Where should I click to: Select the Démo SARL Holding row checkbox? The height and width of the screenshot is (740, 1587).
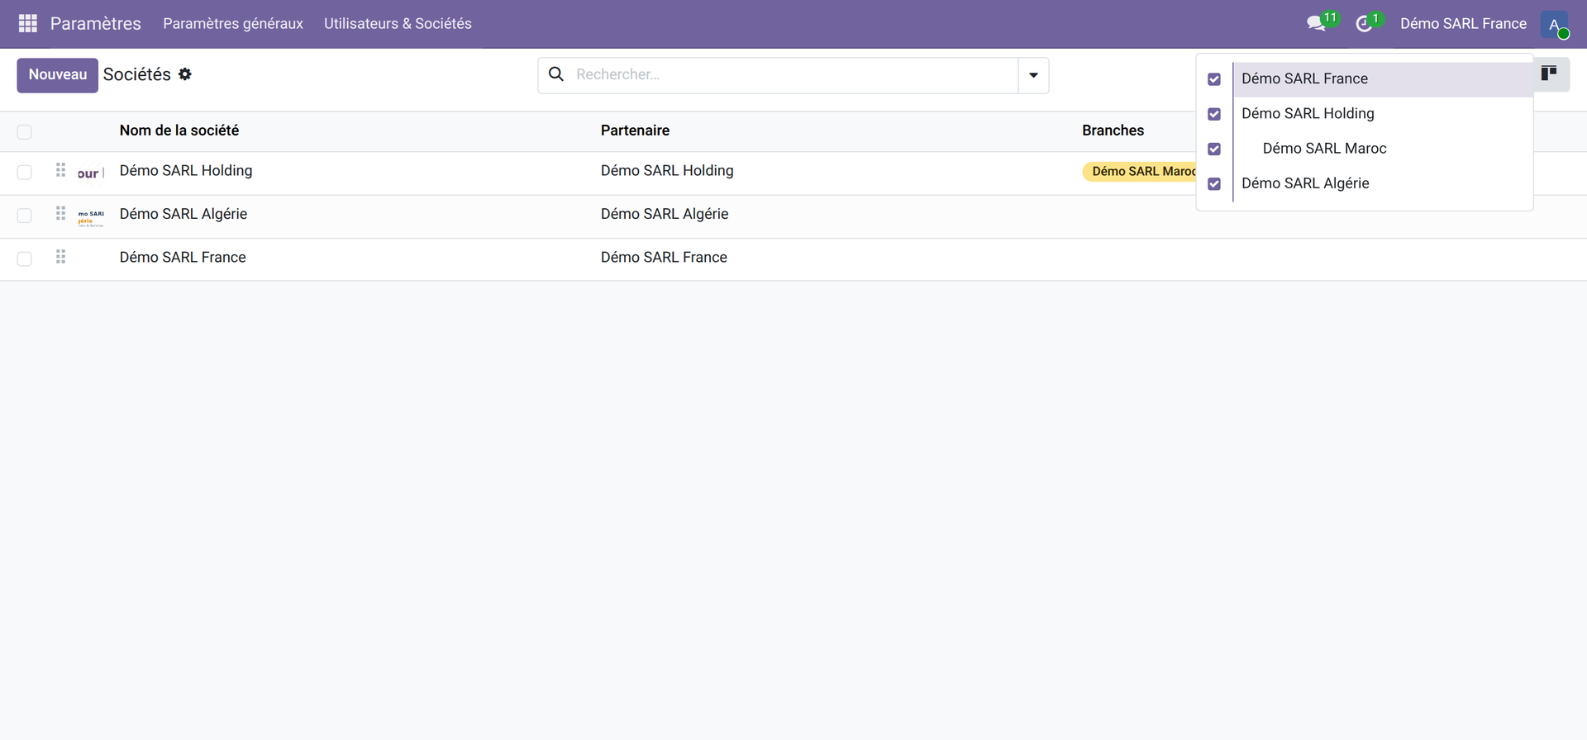click(25, 172)
